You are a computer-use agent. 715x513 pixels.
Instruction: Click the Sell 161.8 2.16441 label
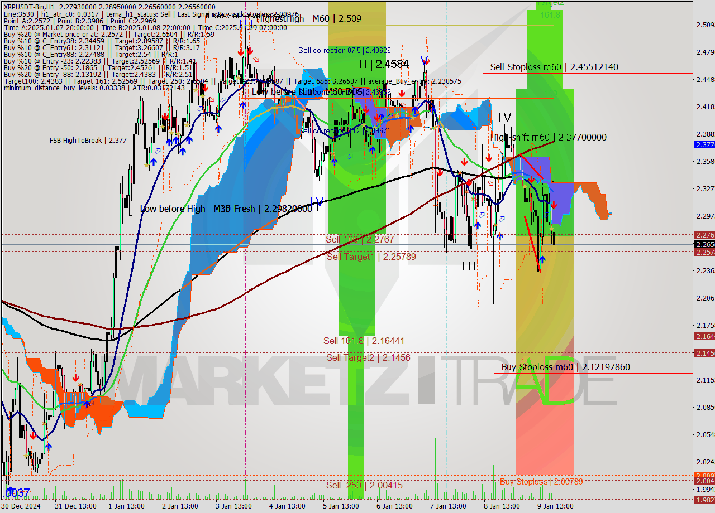coord(364,341)
